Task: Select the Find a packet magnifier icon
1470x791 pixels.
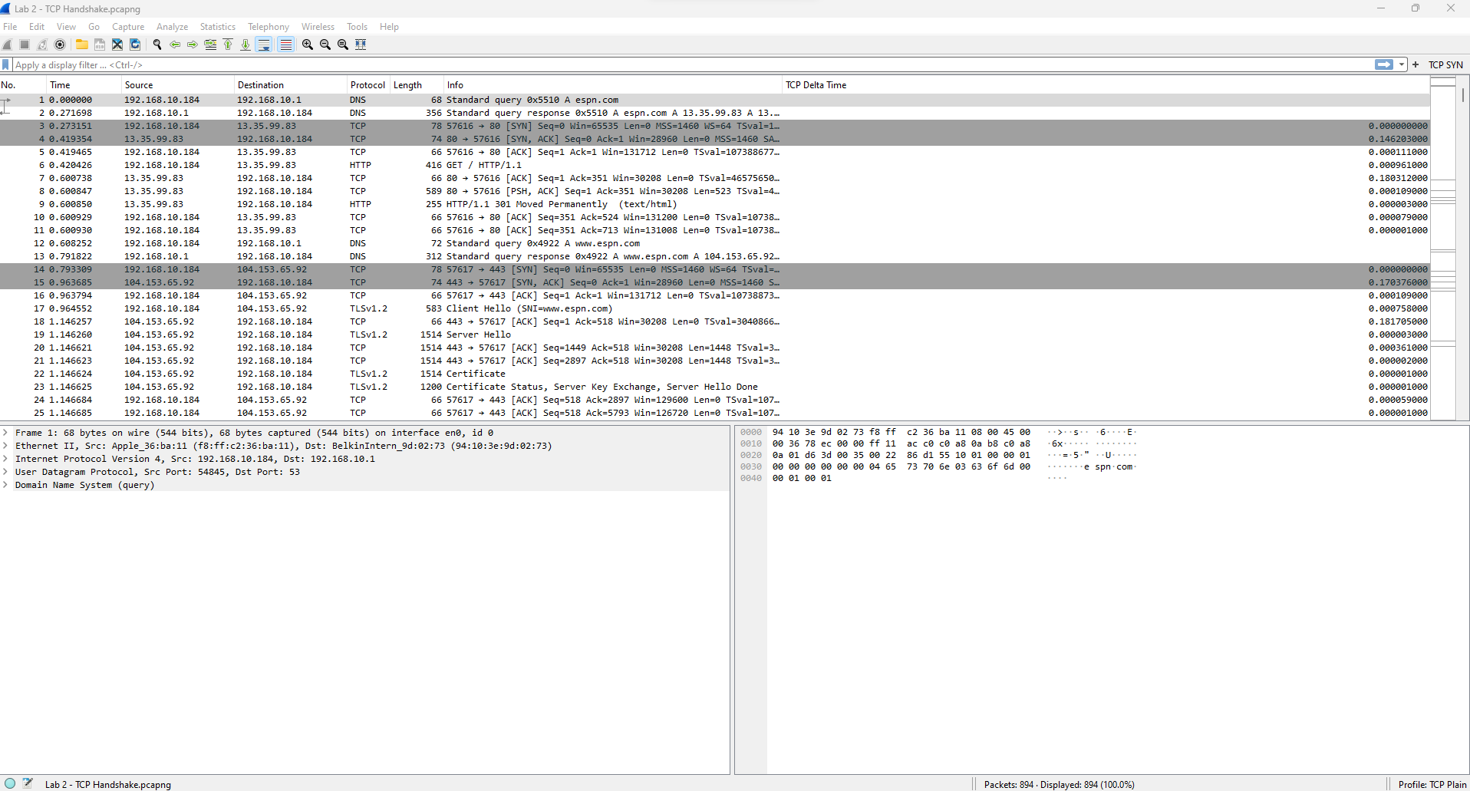Action: (157, 44)
